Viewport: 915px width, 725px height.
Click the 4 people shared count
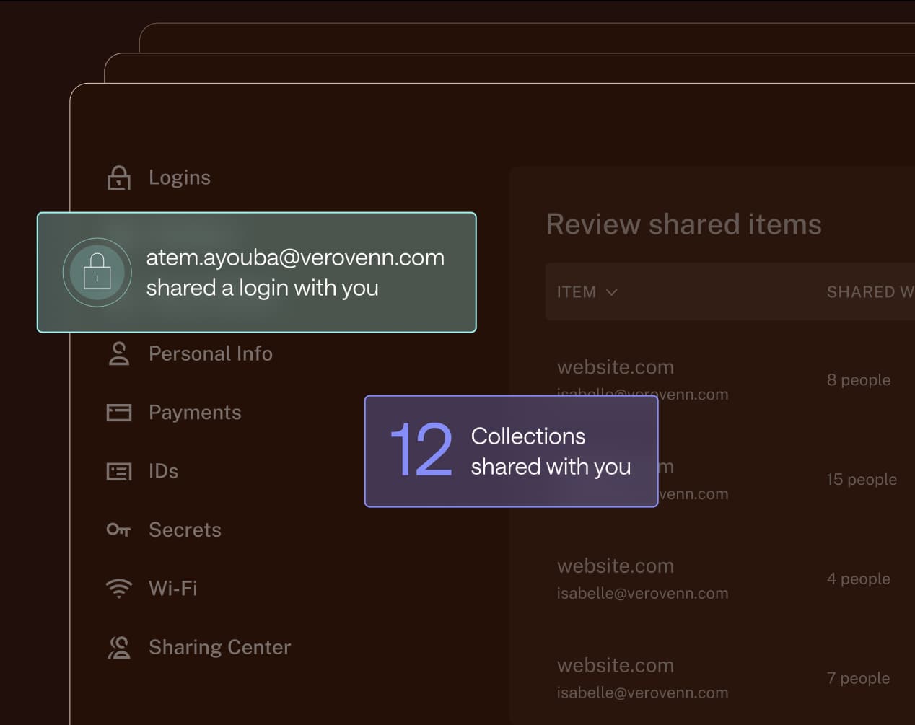[858, 579]
